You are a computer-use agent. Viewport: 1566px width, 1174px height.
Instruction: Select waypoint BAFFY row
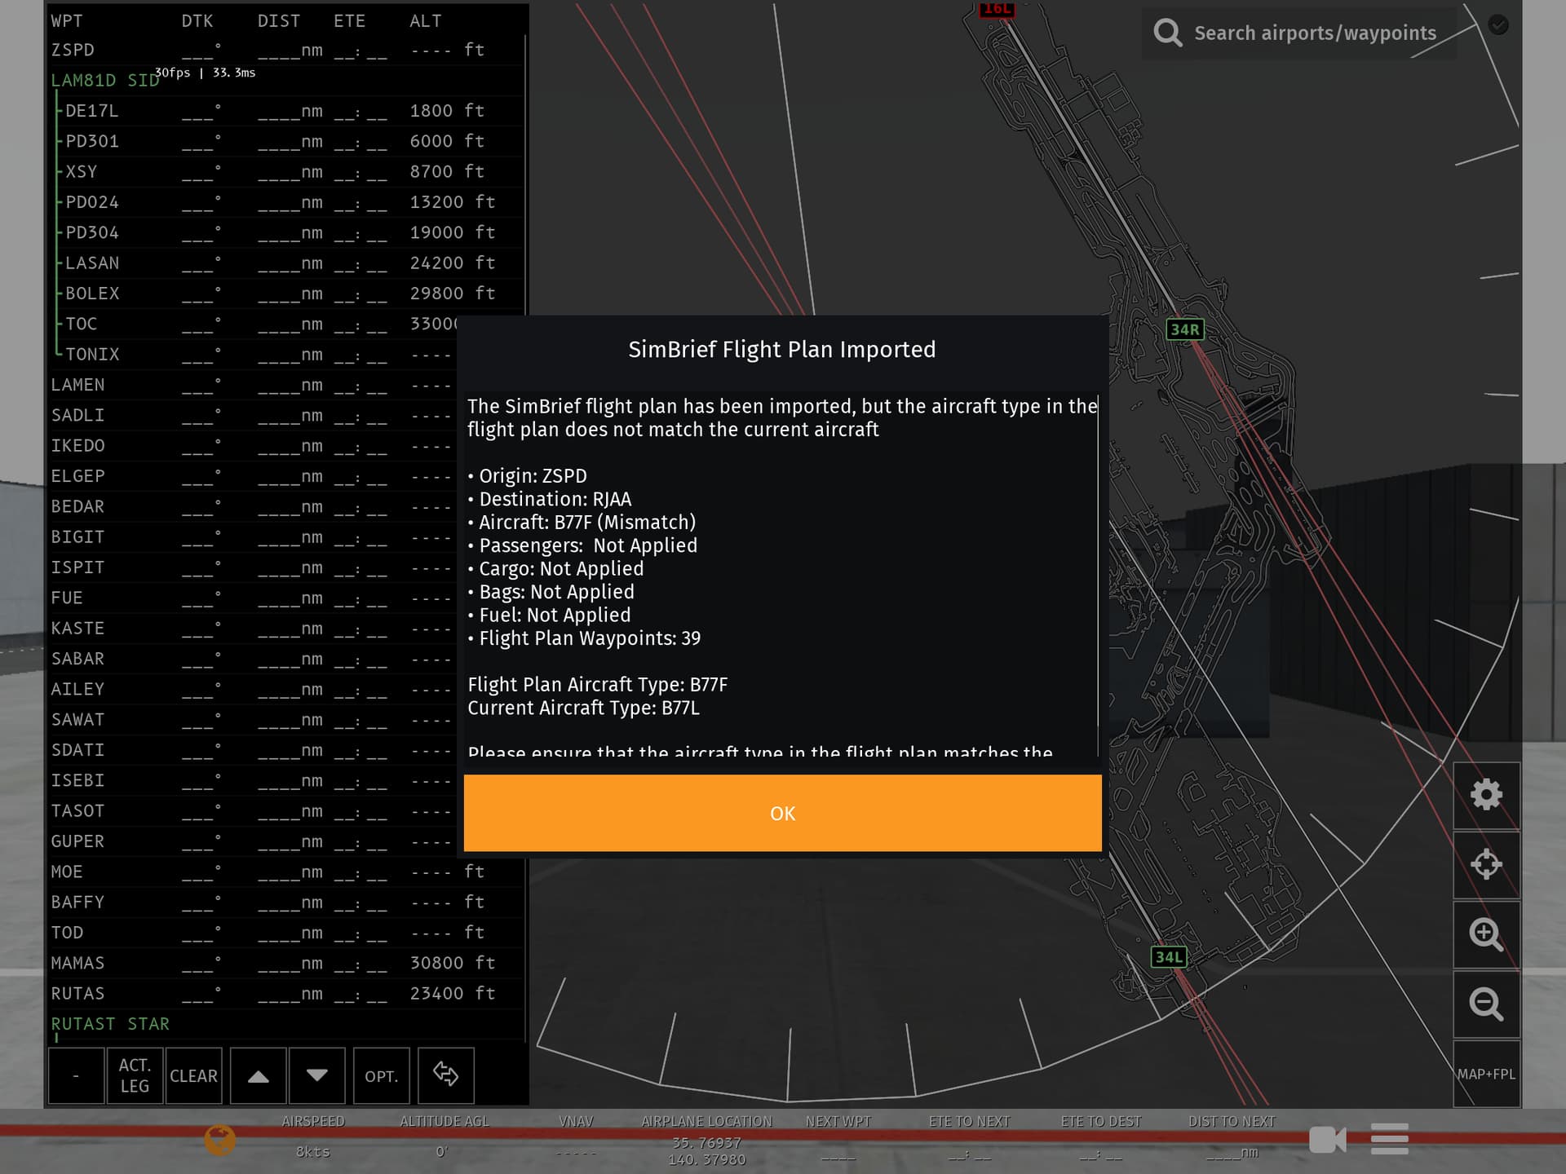(x=285, y=903)
